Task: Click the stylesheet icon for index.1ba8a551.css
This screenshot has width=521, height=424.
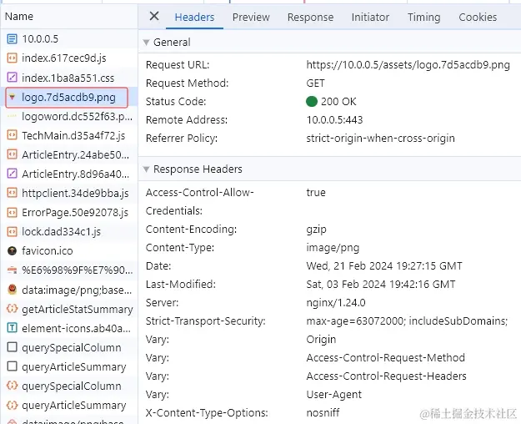Action: pos(12,78)
